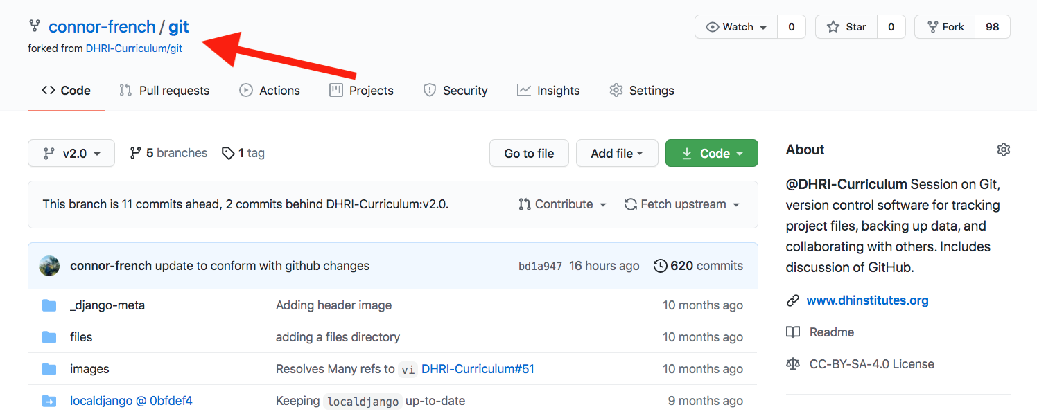Open the 'Keeping localdjango up-to-date' commit message
This screenshot has width=1037, height=414.
370,401
